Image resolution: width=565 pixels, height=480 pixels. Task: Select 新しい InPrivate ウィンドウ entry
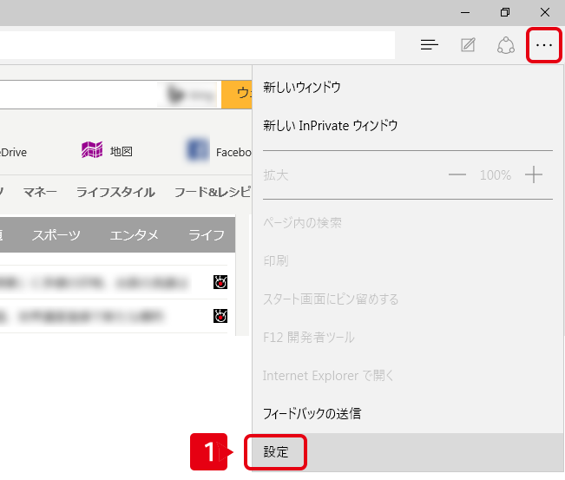point(408,126)
